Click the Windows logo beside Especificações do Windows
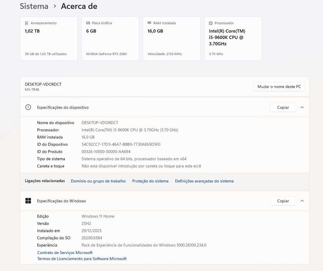Screen dimensions: 323x271 pos(28,201)
